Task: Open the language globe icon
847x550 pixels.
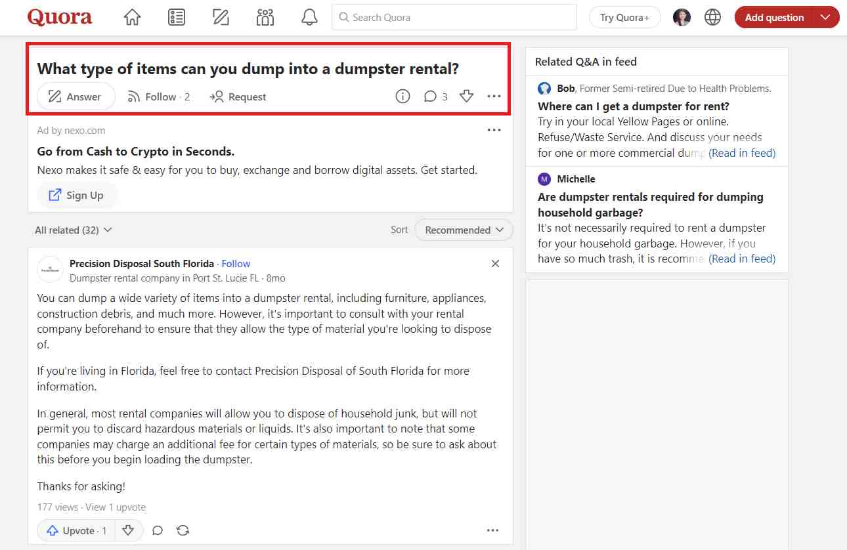Action: click(x=712, y=18)
